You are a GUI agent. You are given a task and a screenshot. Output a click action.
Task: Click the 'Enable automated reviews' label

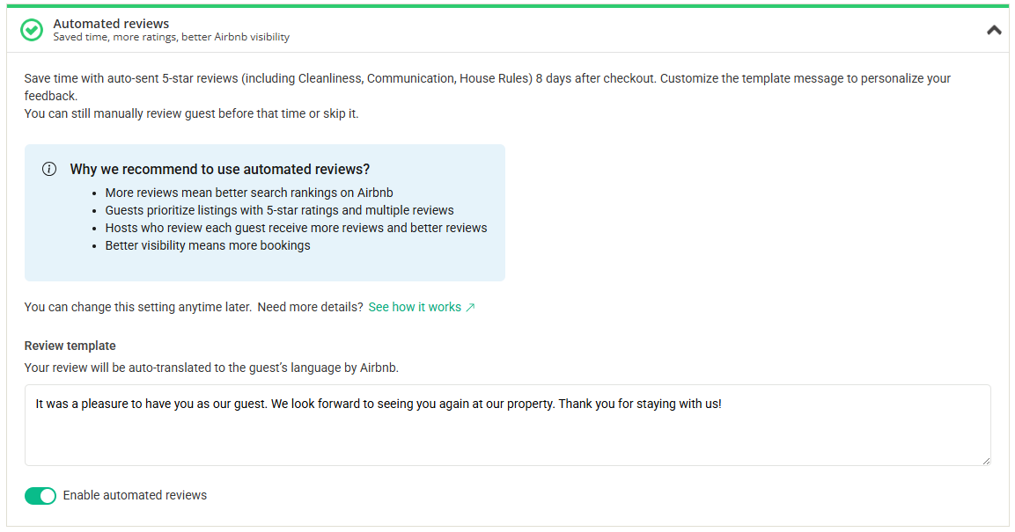click(x=135, y=496)
